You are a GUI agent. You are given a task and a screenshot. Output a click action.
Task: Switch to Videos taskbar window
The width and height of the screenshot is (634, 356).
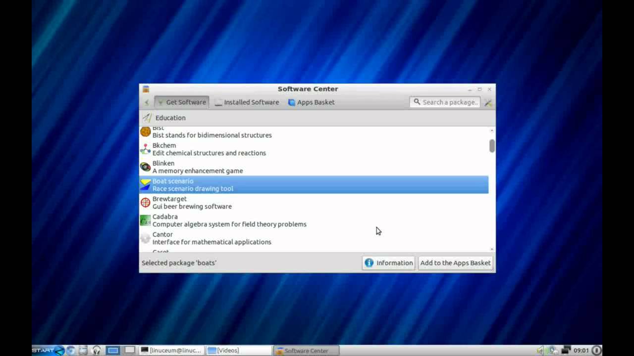tap(238, 350)
